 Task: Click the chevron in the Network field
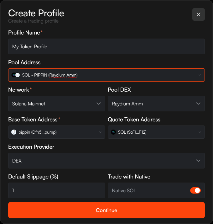(99, 104)
